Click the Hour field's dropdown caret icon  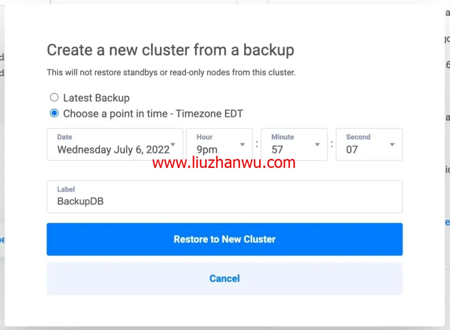[243, 145]
